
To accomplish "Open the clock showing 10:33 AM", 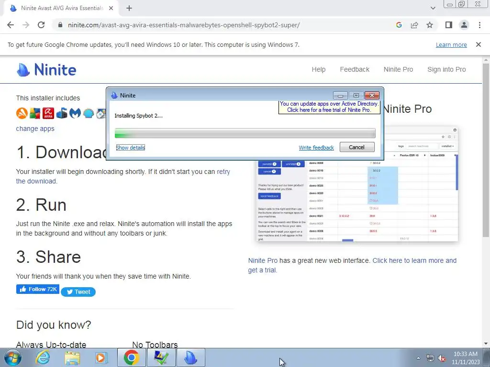I will (465, 358).
